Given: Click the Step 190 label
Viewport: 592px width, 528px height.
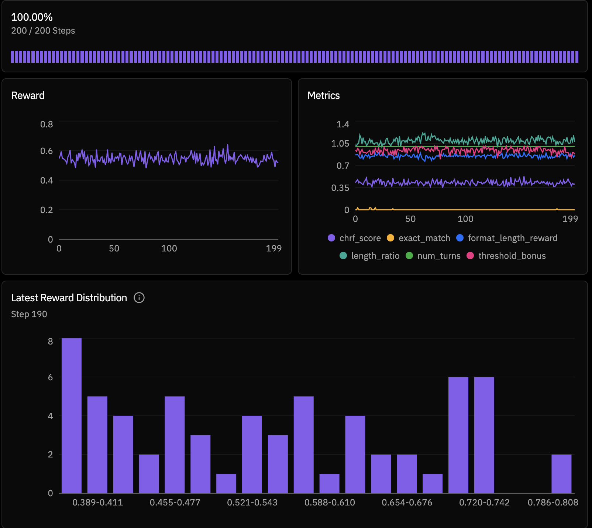Looking at the screenshot, I should pyautogui.click(x=29, y=314).
